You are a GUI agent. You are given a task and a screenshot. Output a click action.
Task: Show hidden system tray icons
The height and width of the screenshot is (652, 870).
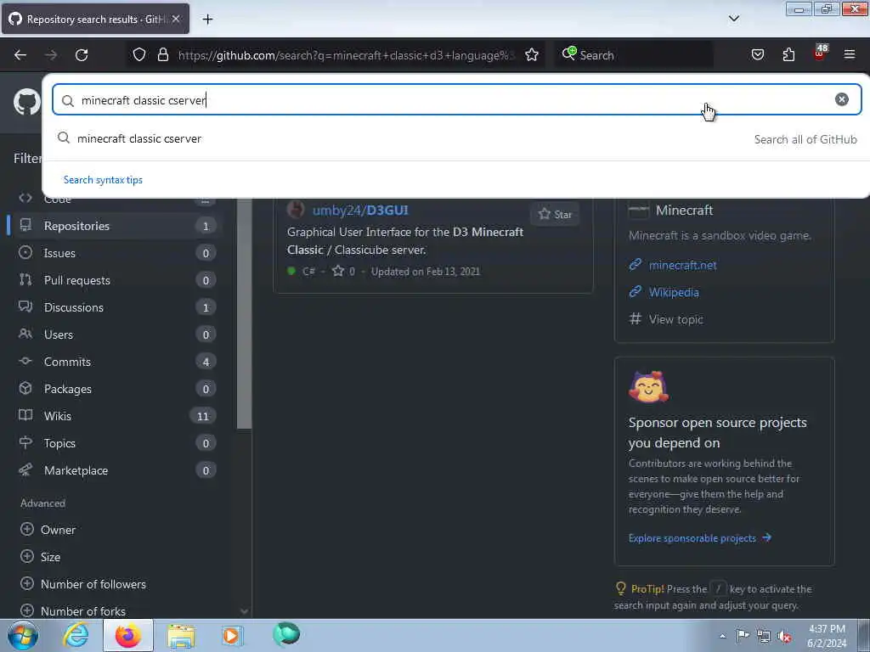click(x=722, y=637)
